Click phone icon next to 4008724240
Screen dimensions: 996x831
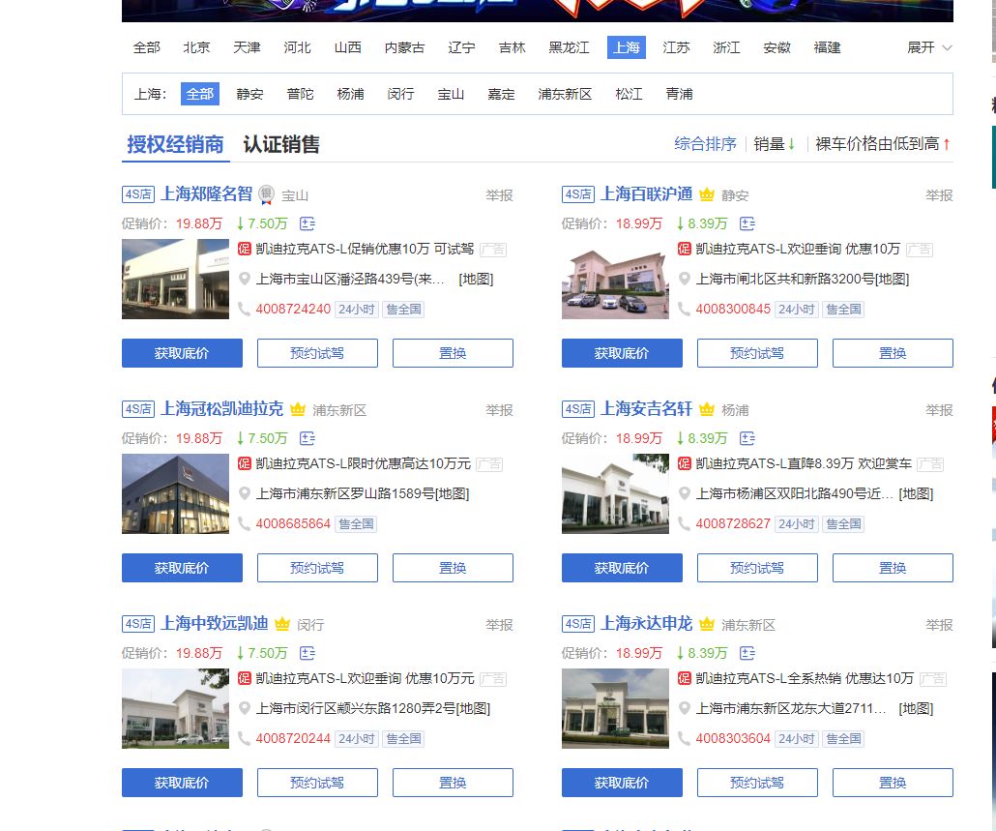[245, 310]
